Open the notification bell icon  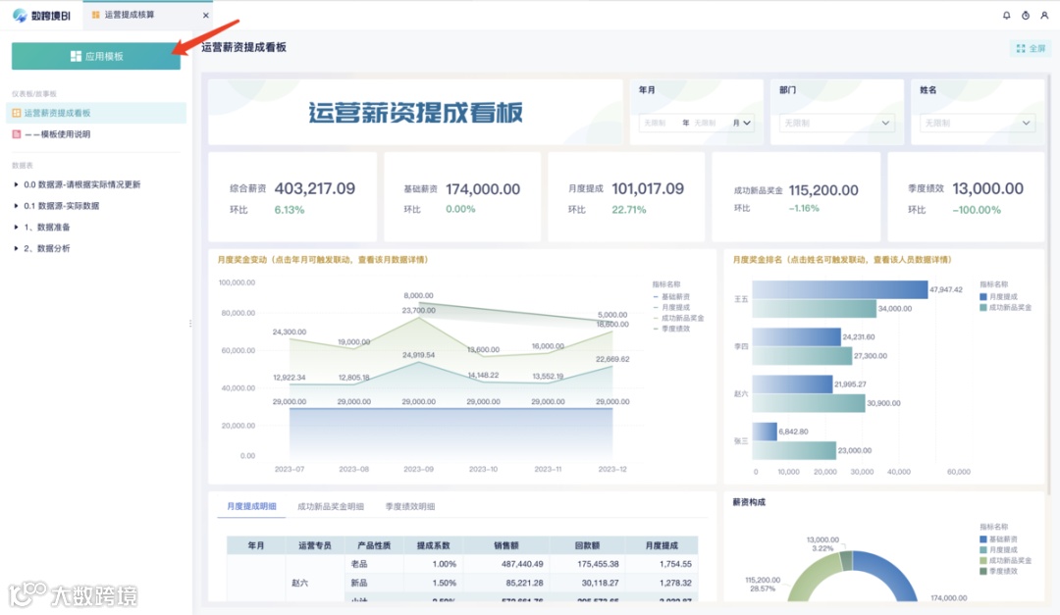tap(1007, 15)
